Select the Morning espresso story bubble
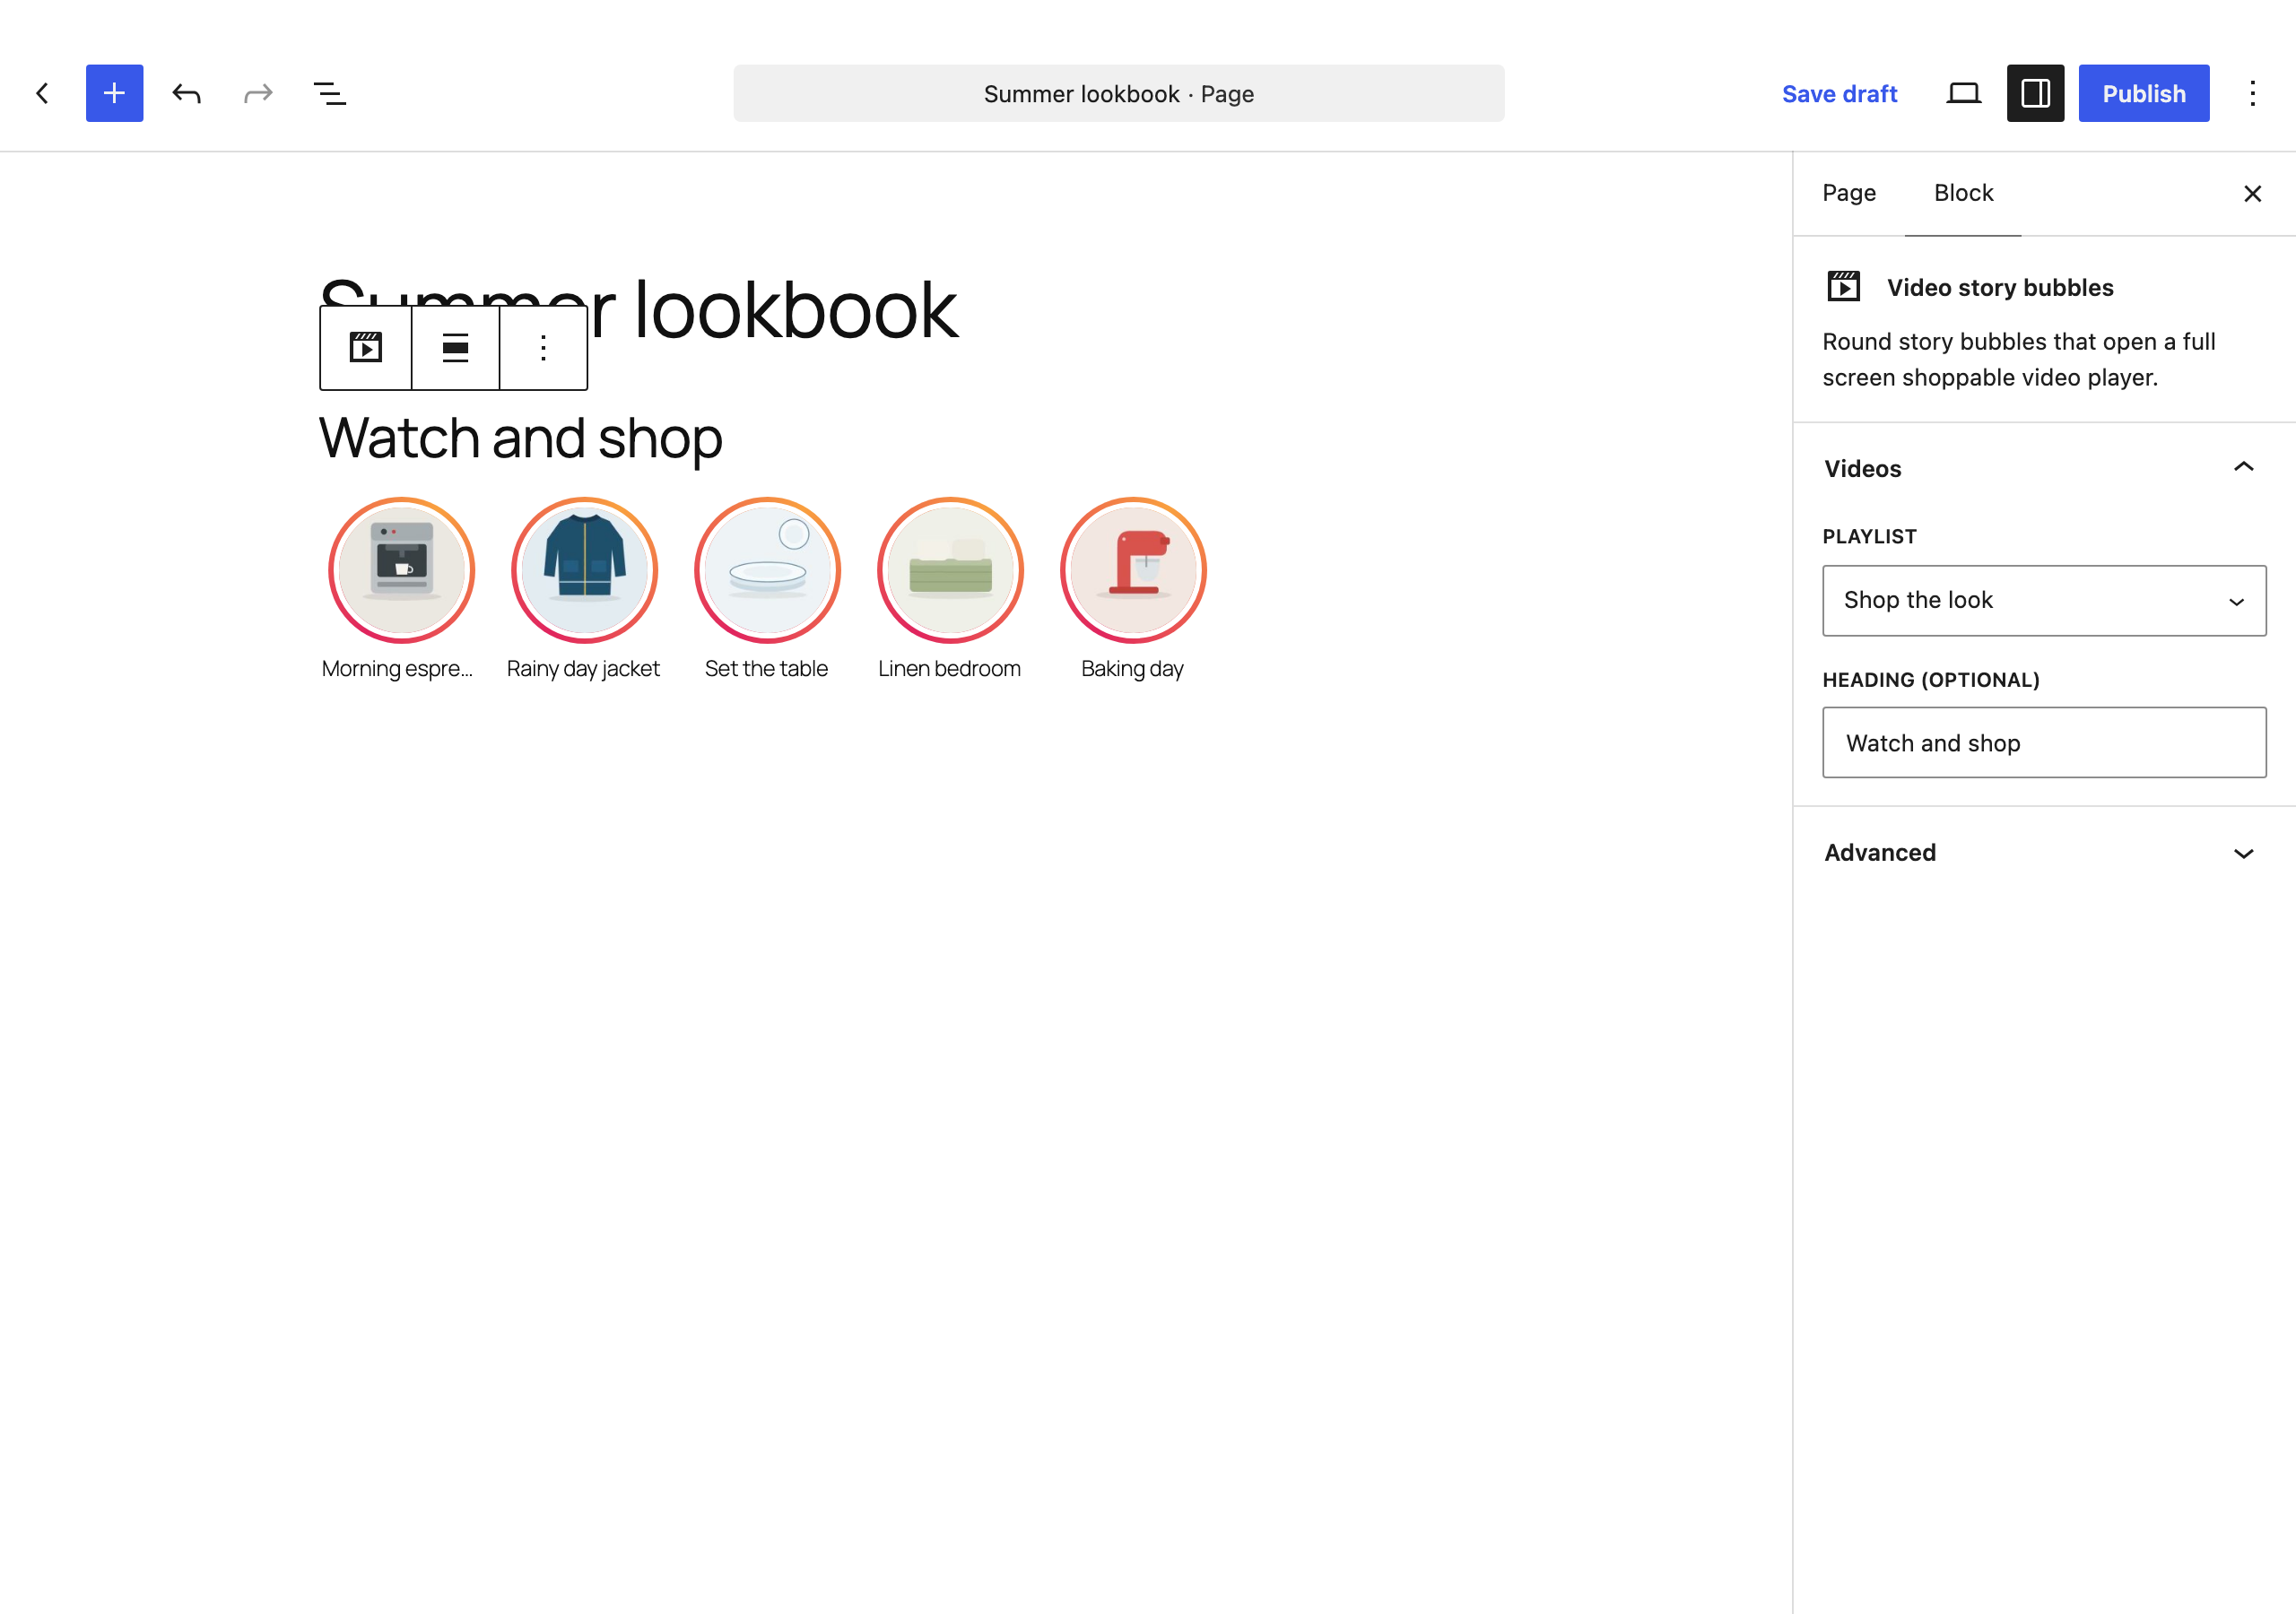The image size is (2296, 1614). click(x=402, y=570)
